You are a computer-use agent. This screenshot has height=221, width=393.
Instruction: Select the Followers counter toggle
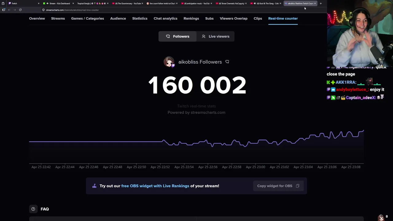[x=177, y=36]
